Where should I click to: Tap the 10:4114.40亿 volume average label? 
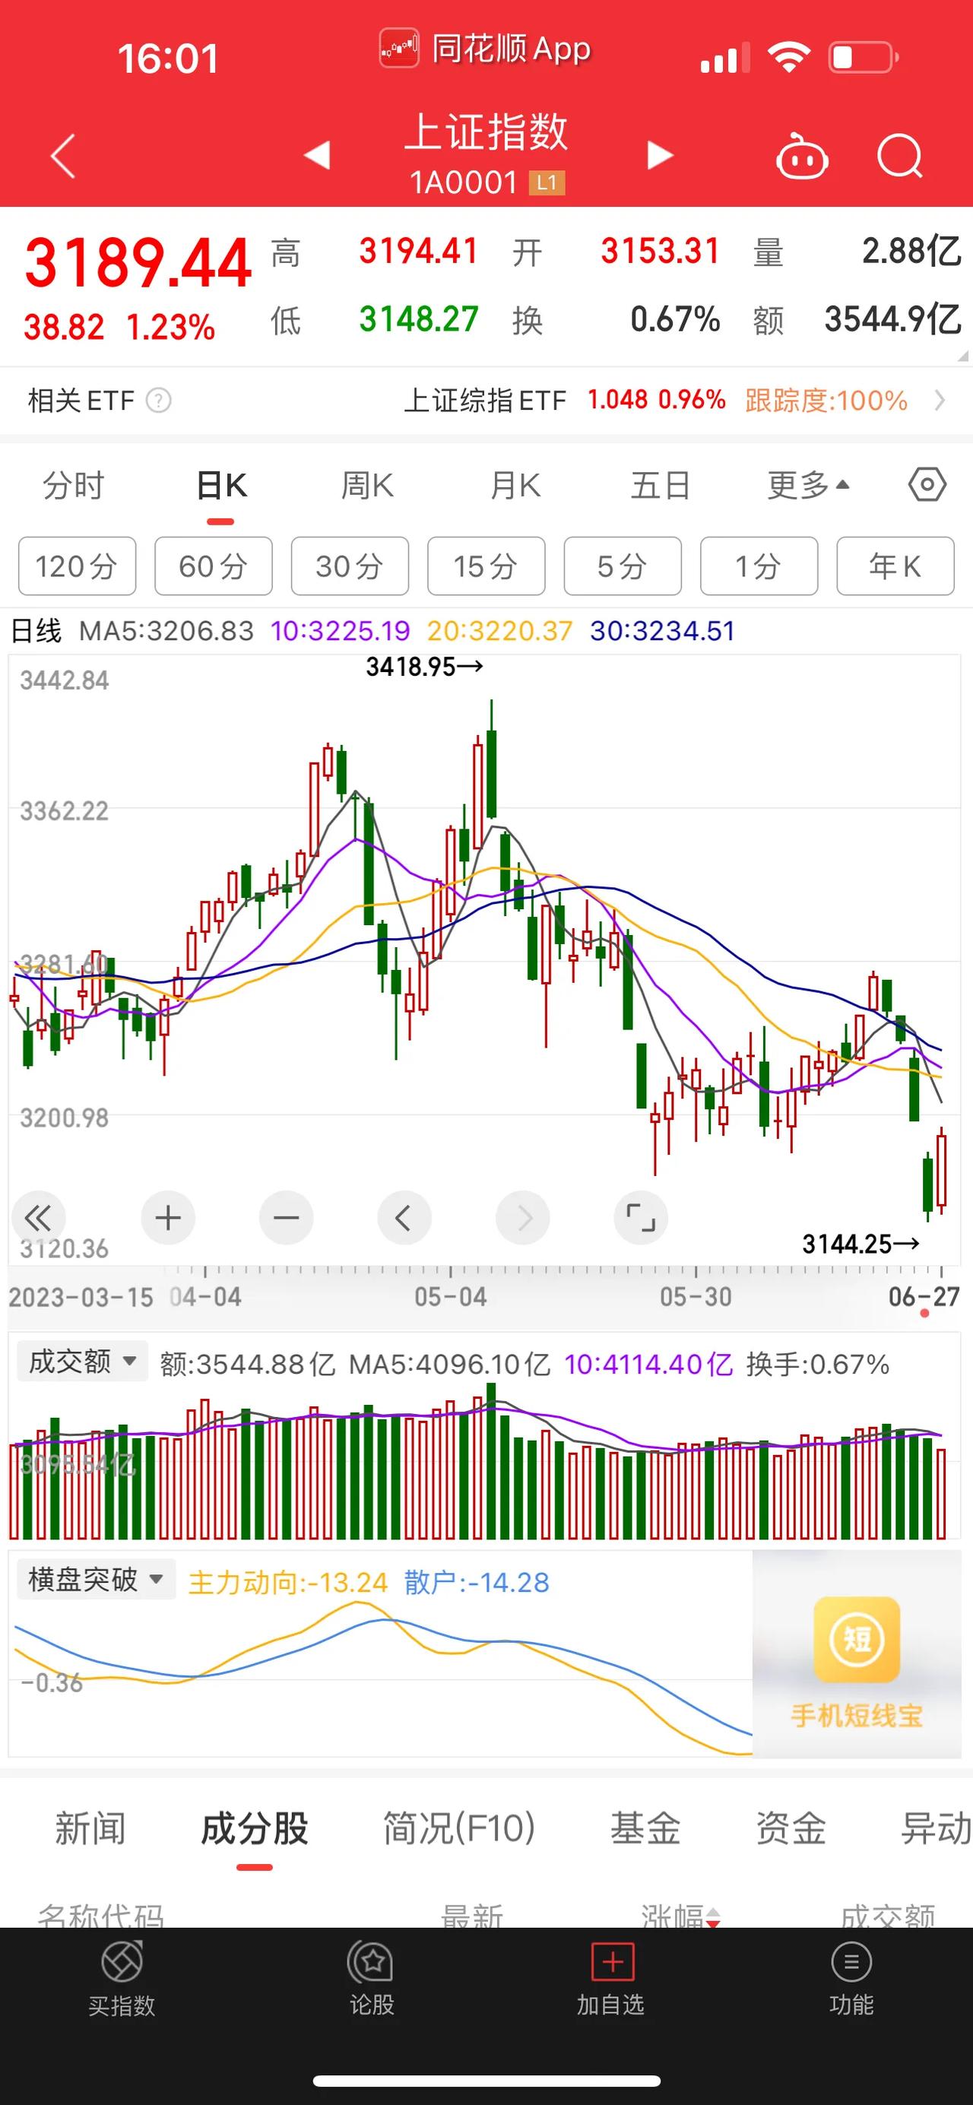(648, 1364)
